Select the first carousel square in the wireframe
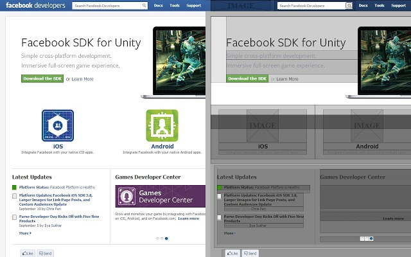 [362, 238]
